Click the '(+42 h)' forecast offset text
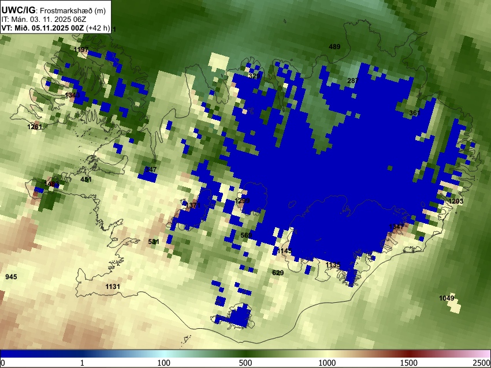 [x=98, y=28]
